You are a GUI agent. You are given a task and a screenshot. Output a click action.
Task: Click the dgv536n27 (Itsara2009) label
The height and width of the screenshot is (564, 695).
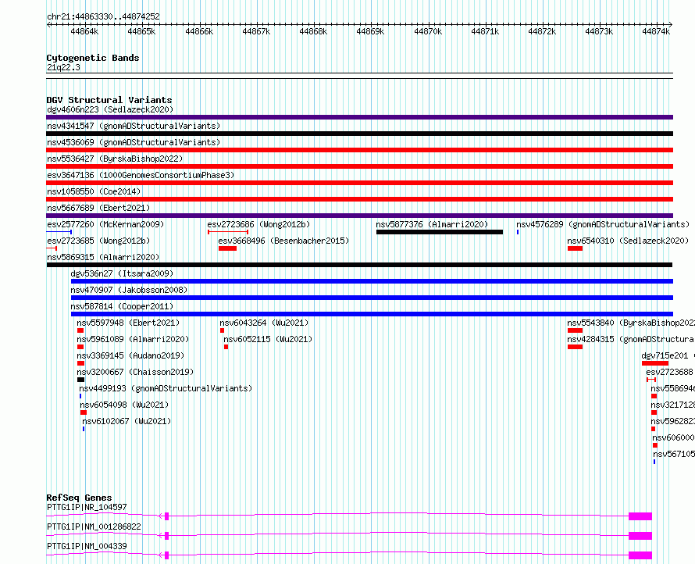122,273
